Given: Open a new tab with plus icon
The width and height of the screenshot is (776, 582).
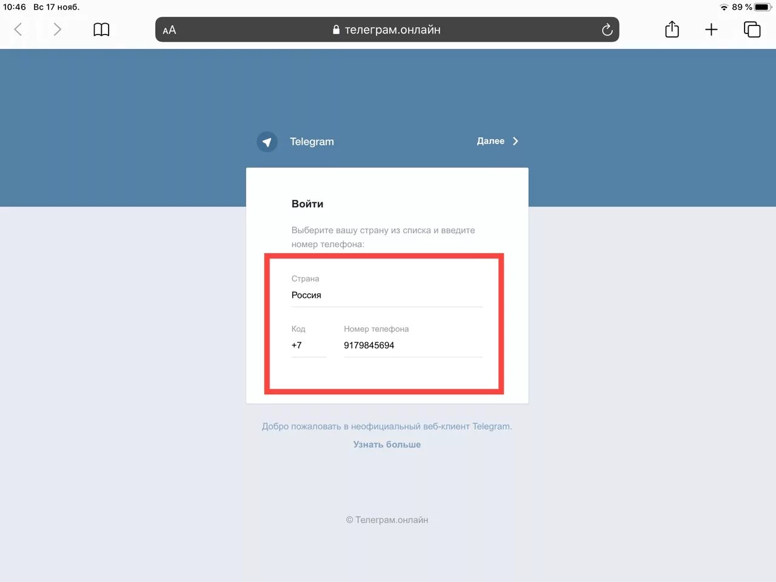Looking at the screenshot, I should (711, 29).
